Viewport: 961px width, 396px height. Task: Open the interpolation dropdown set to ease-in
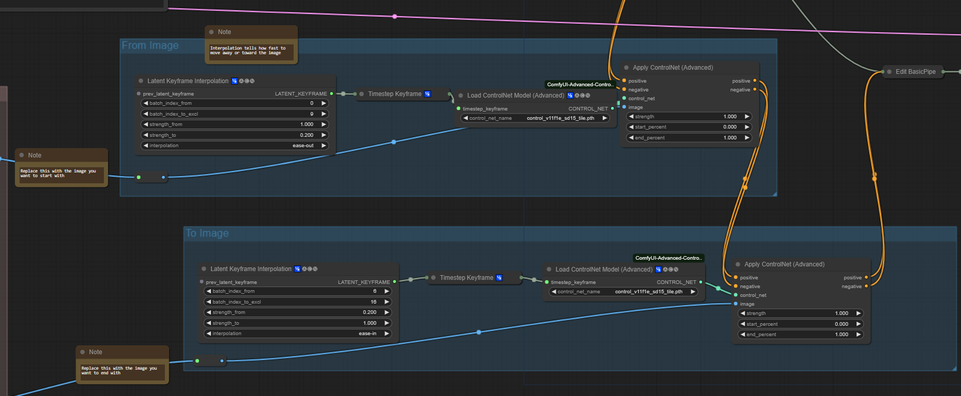click(298, 334)
